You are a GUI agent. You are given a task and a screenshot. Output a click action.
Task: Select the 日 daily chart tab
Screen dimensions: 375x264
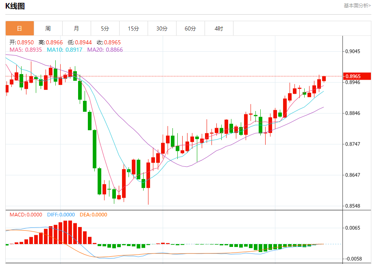[20, 28]
